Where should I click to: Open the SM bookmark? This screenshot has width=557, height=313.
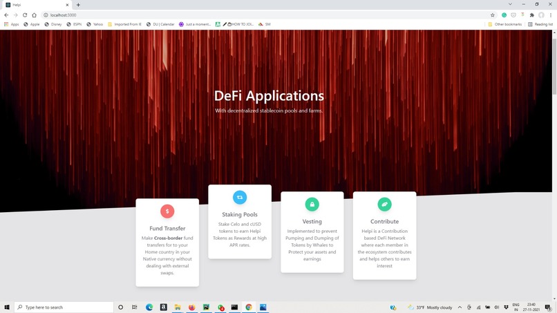[264, 24]
